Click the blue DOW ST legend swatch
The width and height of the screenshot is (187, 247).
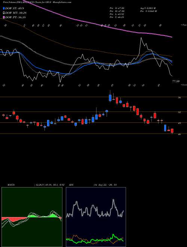click(4, 9)
